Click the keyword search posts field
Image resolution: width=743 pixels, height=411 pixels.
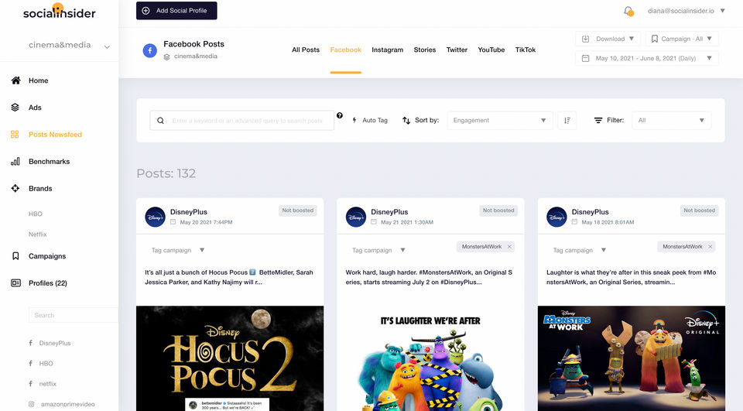click(x=242, y=121)
